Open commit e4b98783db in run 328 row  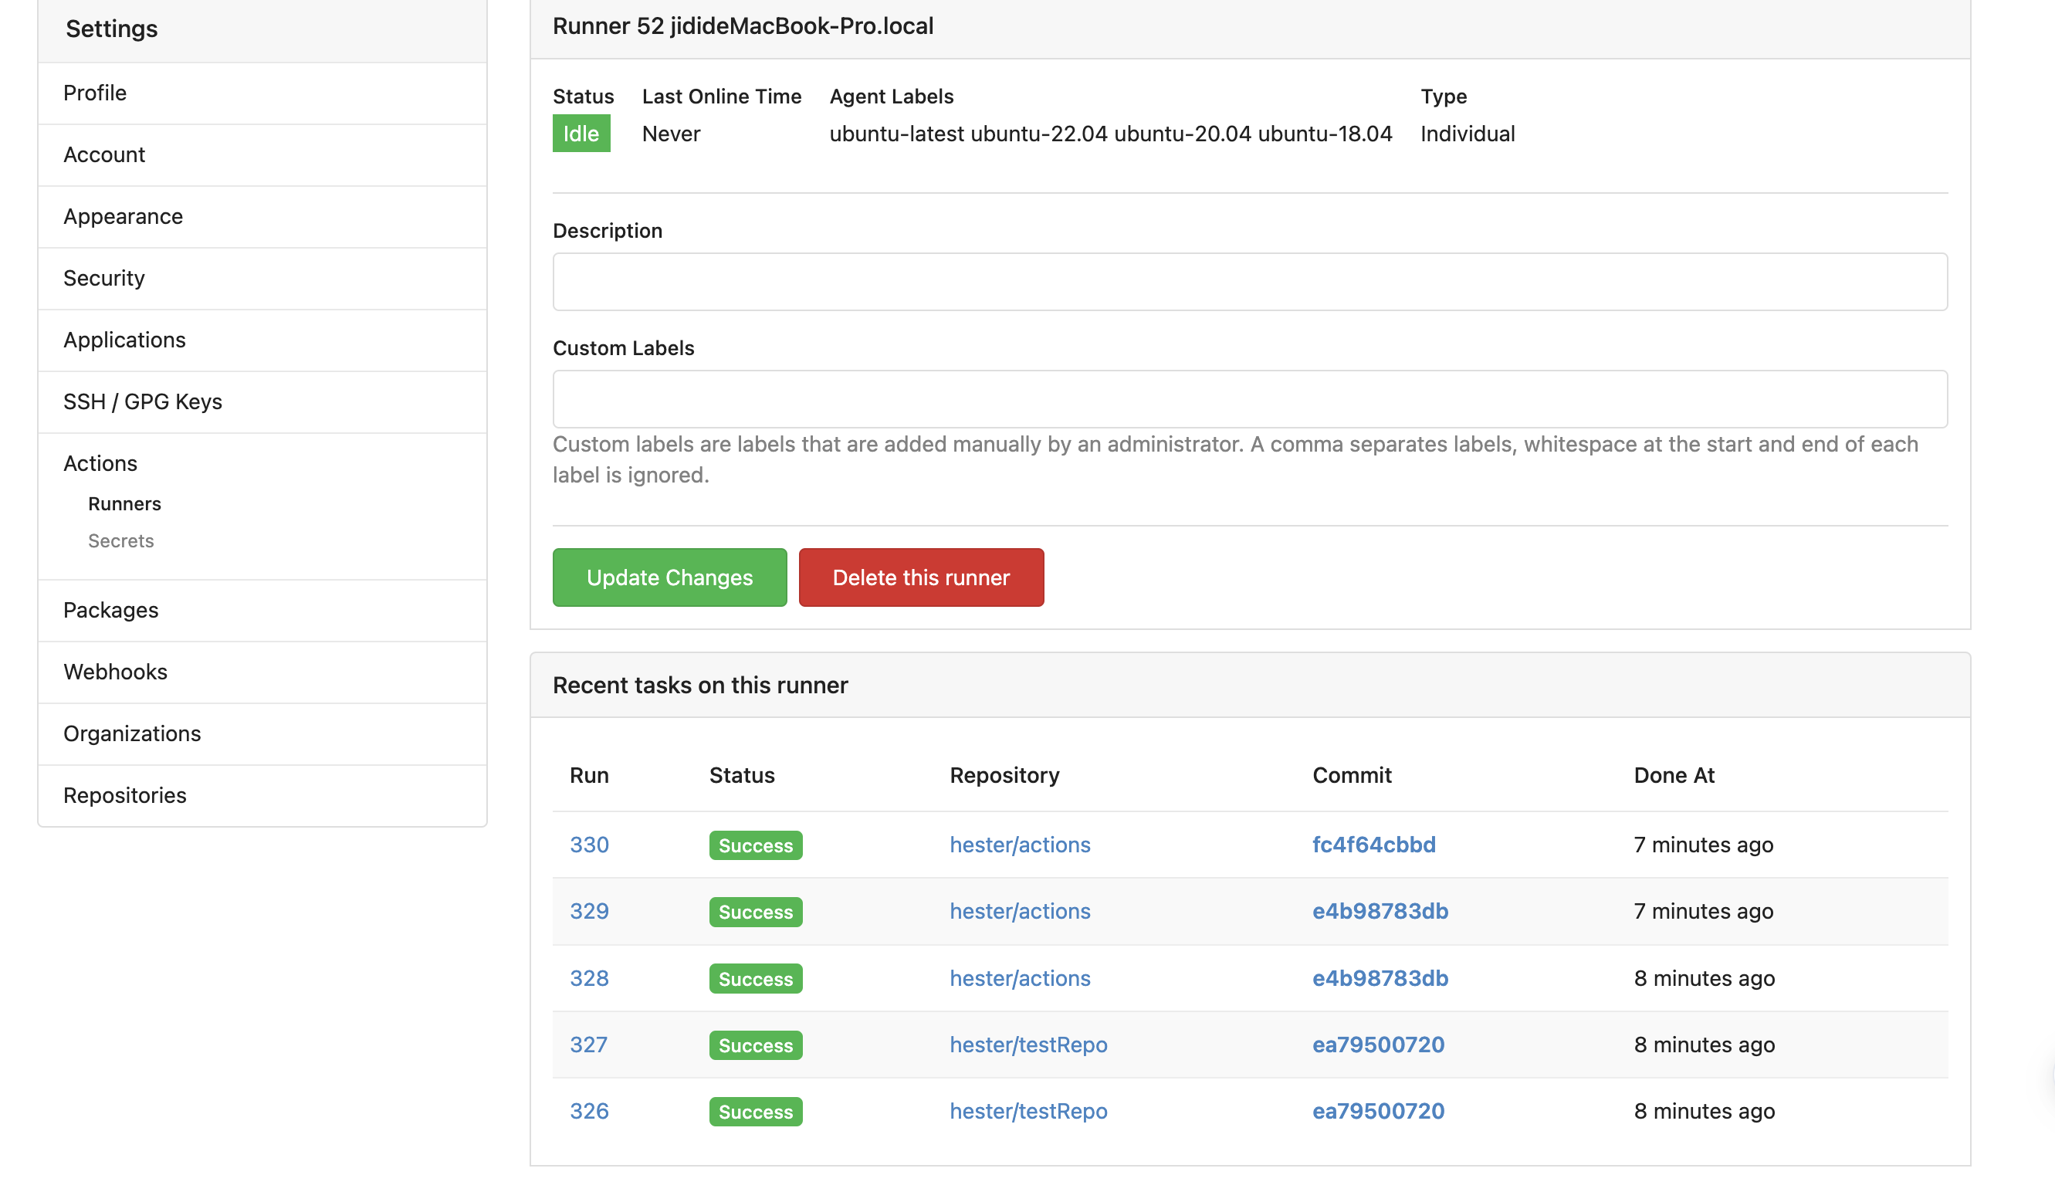point(1380,978)
